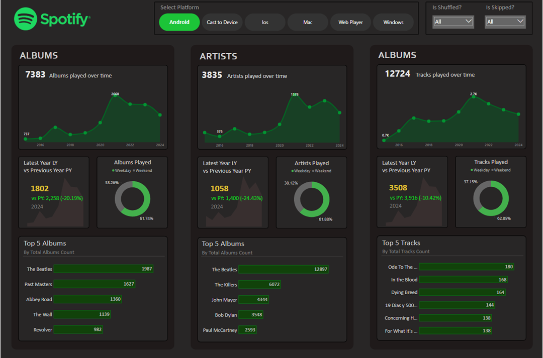This screenshot has height=358, width=543.
Task: Select the Mac platform button
Action: [x=307, y=22]
